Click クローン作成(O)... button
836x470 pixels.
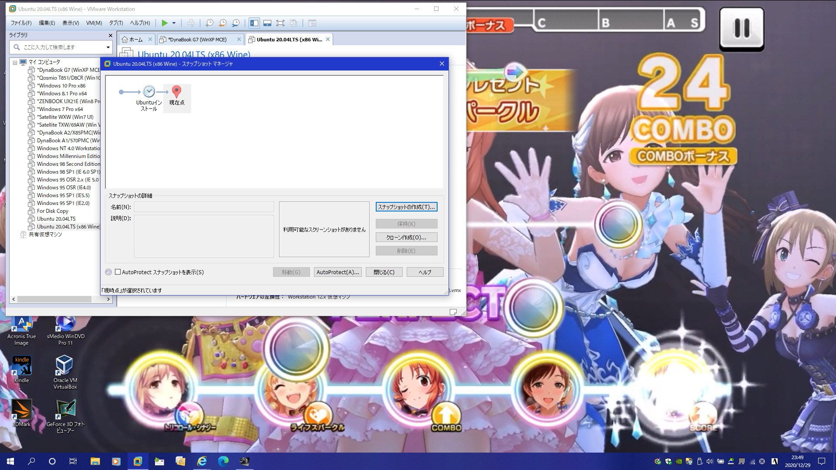point(406,237)
